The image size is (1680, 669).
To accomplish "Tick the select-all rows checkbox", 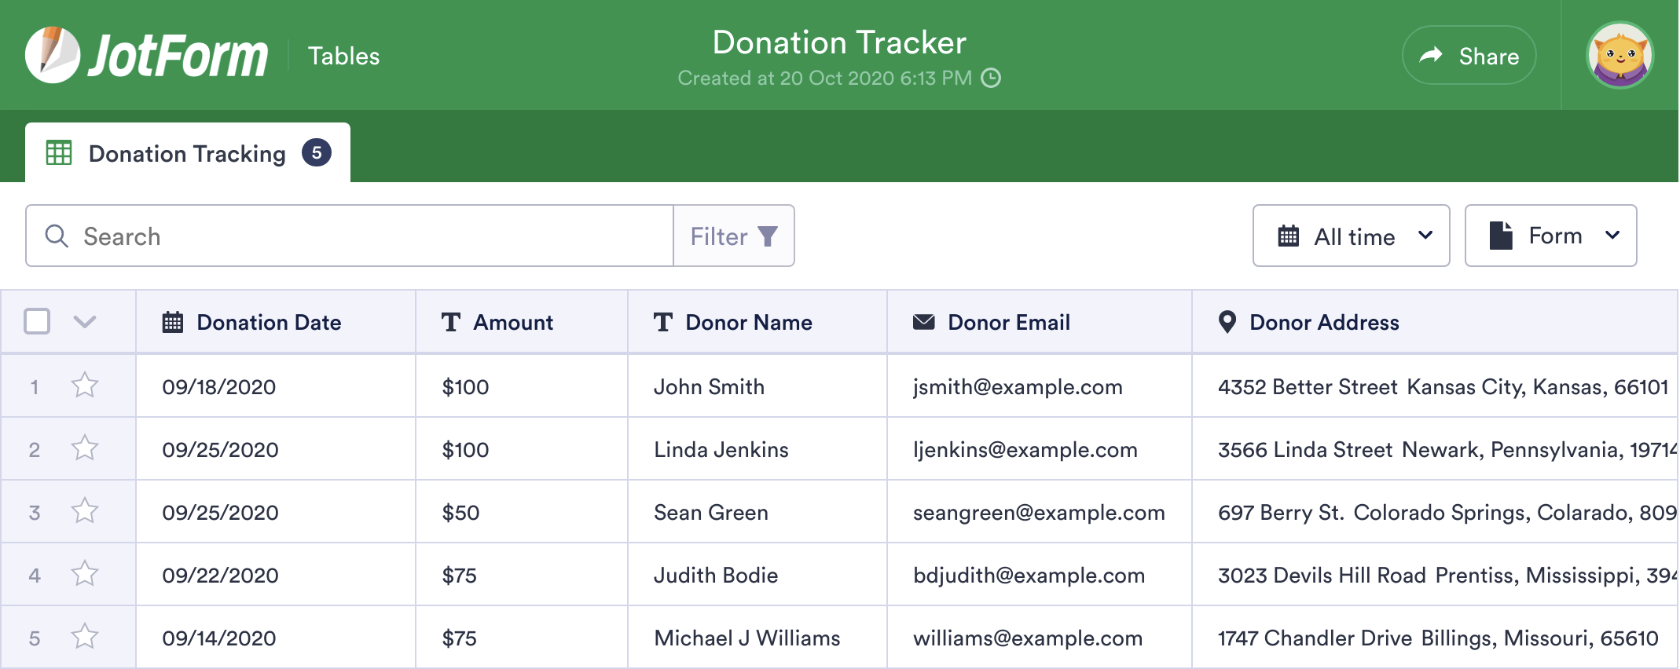I will (37, 321).
